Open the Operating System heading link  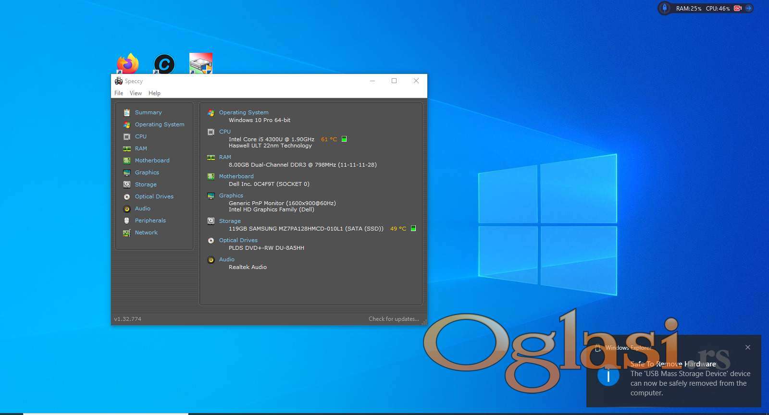point(244,112)
